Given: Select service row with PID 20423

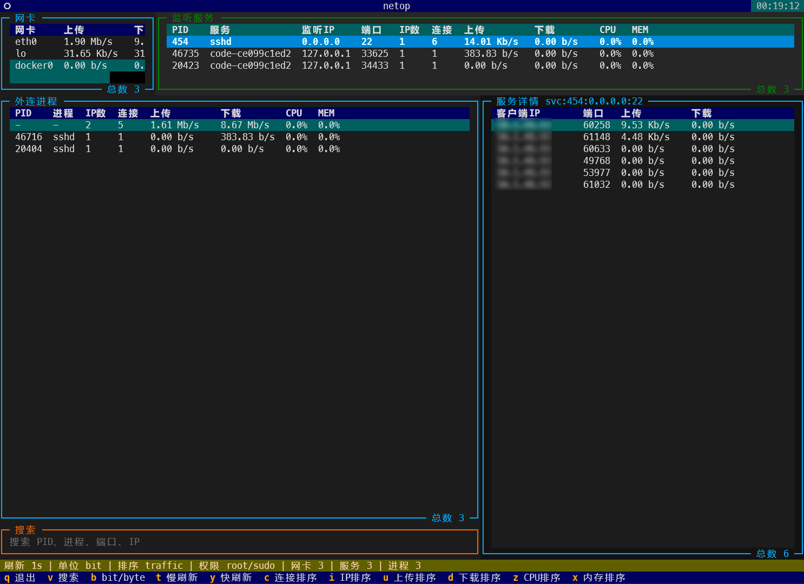Looking at the screenshot, I should [480, 65].
